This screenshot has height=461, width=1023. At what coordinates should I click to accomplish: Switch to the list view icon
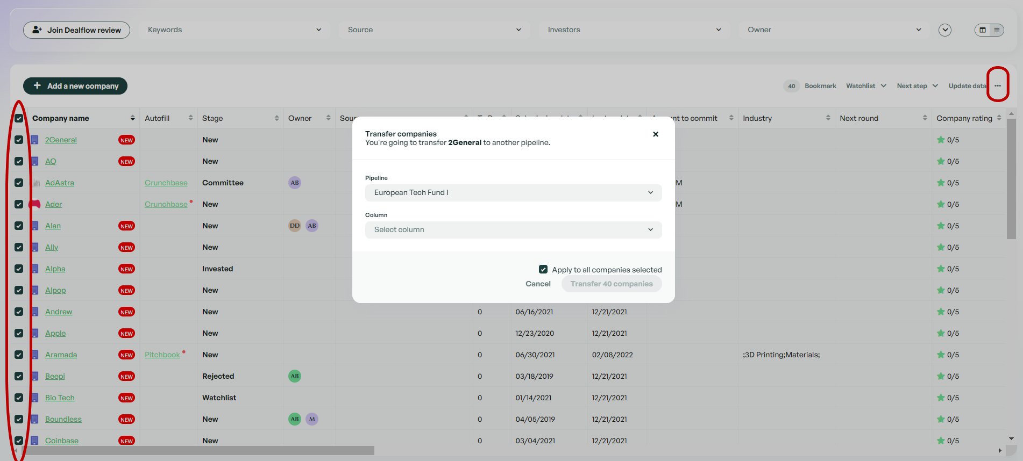click(x=997, y=30)
